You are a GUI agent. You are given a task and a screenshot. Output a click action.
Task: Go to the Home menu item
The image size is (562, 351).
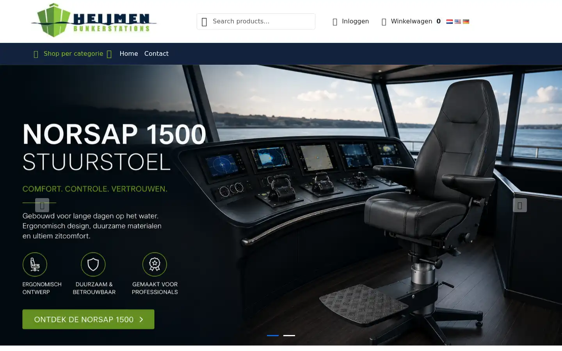click(129, 53)
